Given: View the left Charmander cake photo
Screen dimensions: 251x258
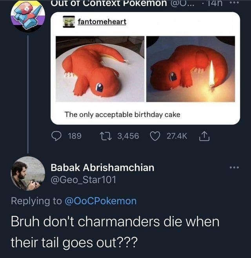Looking at the screenshot, I should pyautogui.click(x=100, y=69).
